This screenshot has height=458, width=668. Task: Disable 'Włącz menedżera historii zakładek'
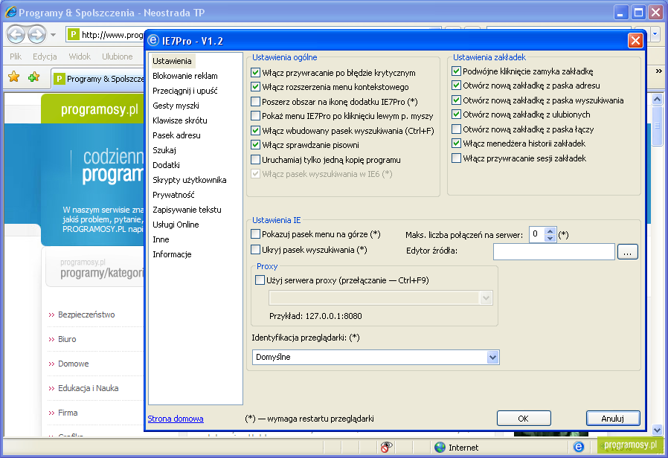[456, 143]
